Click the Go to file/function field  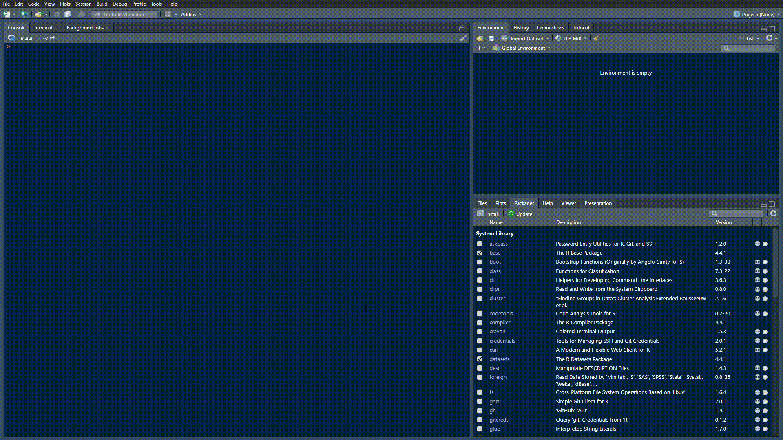[124, 14]
